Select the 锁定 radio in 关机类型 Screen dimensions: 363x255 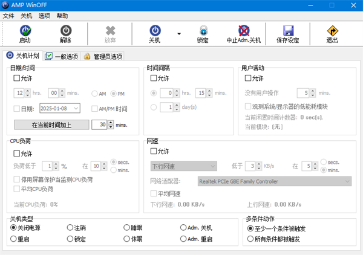tap(70, 239)
